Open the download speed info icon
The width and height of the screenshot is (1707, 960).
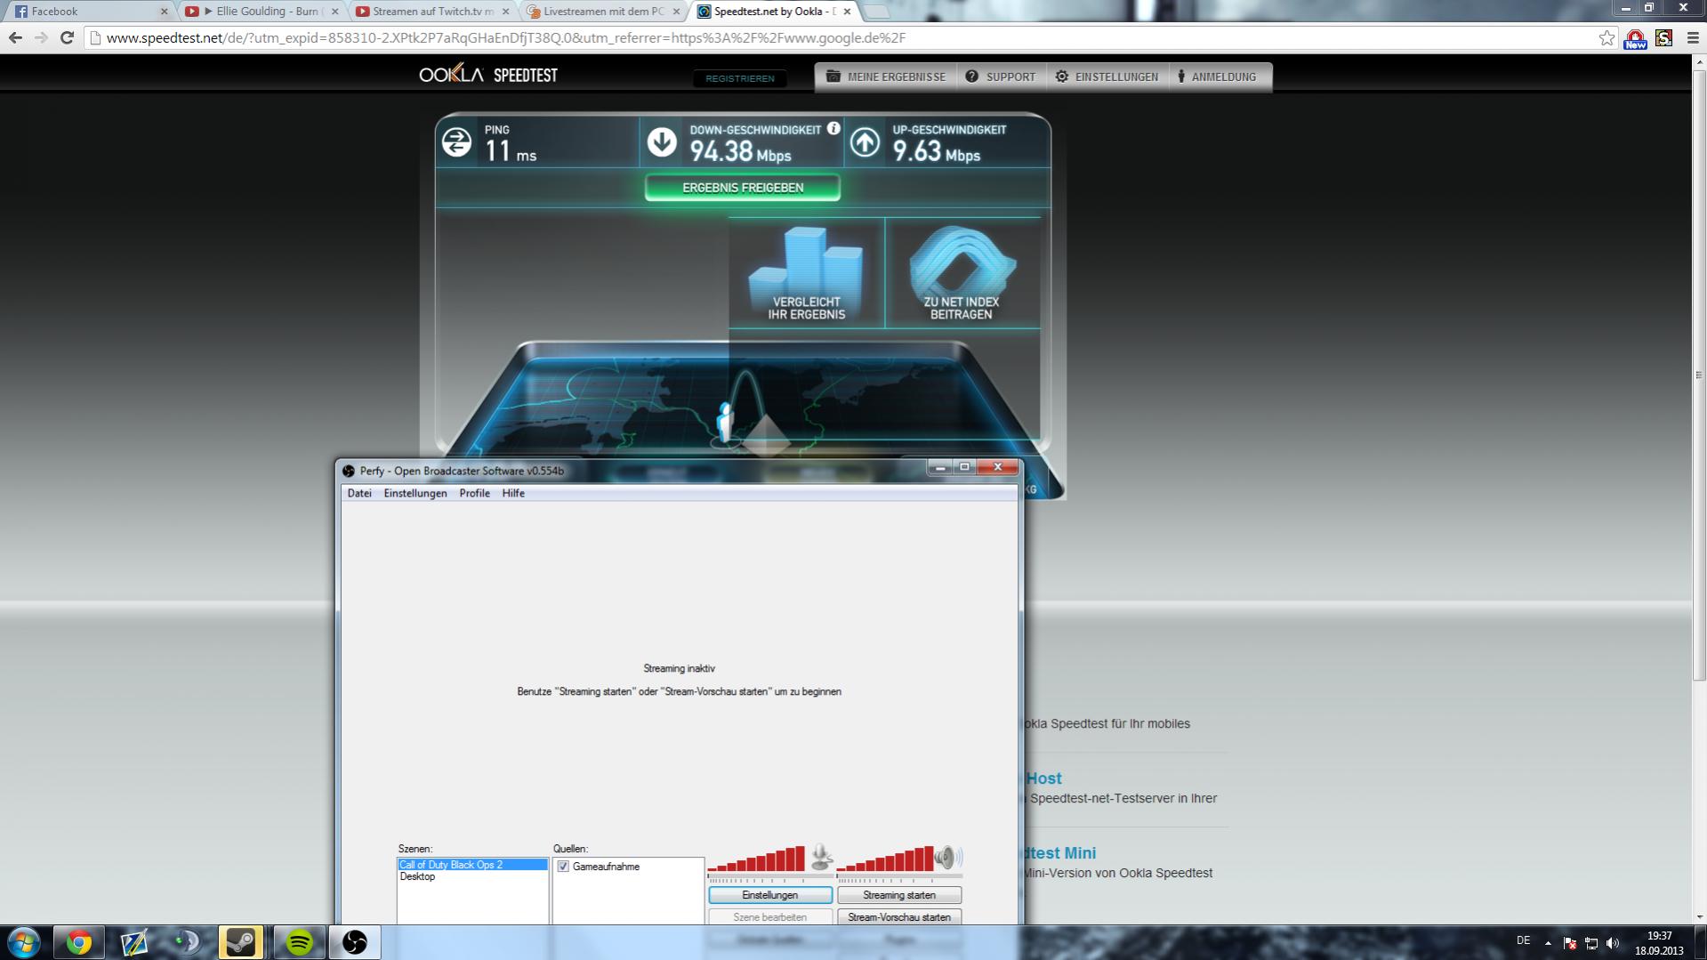[833, 128]
